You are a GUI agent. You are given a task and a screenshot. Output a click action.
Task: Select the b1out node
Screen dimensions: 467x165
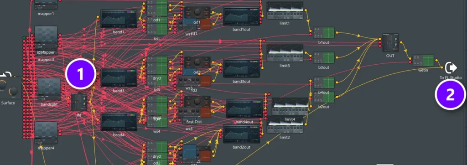point(324,33)
